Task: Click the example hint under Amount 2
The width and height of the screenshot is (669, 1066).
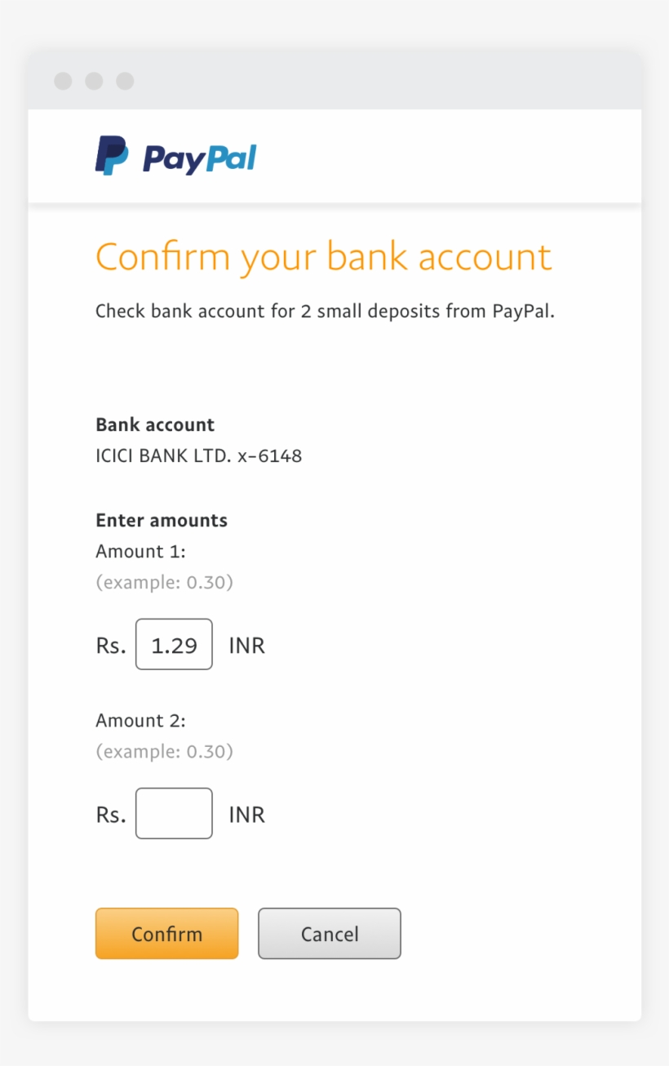Action: tap(164, 751)
